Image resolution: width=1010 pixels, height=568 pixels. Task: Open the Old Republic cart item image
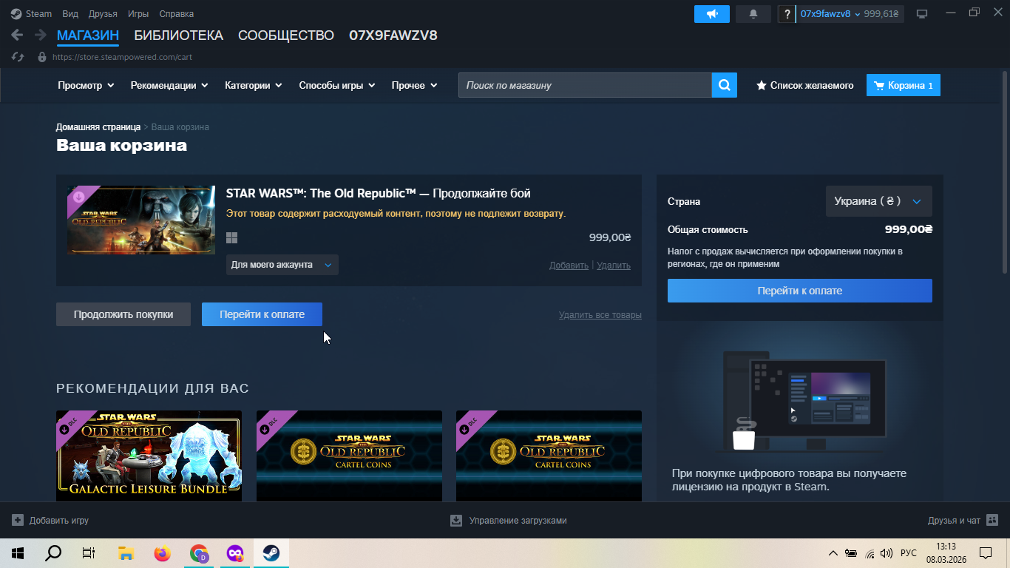141,220
